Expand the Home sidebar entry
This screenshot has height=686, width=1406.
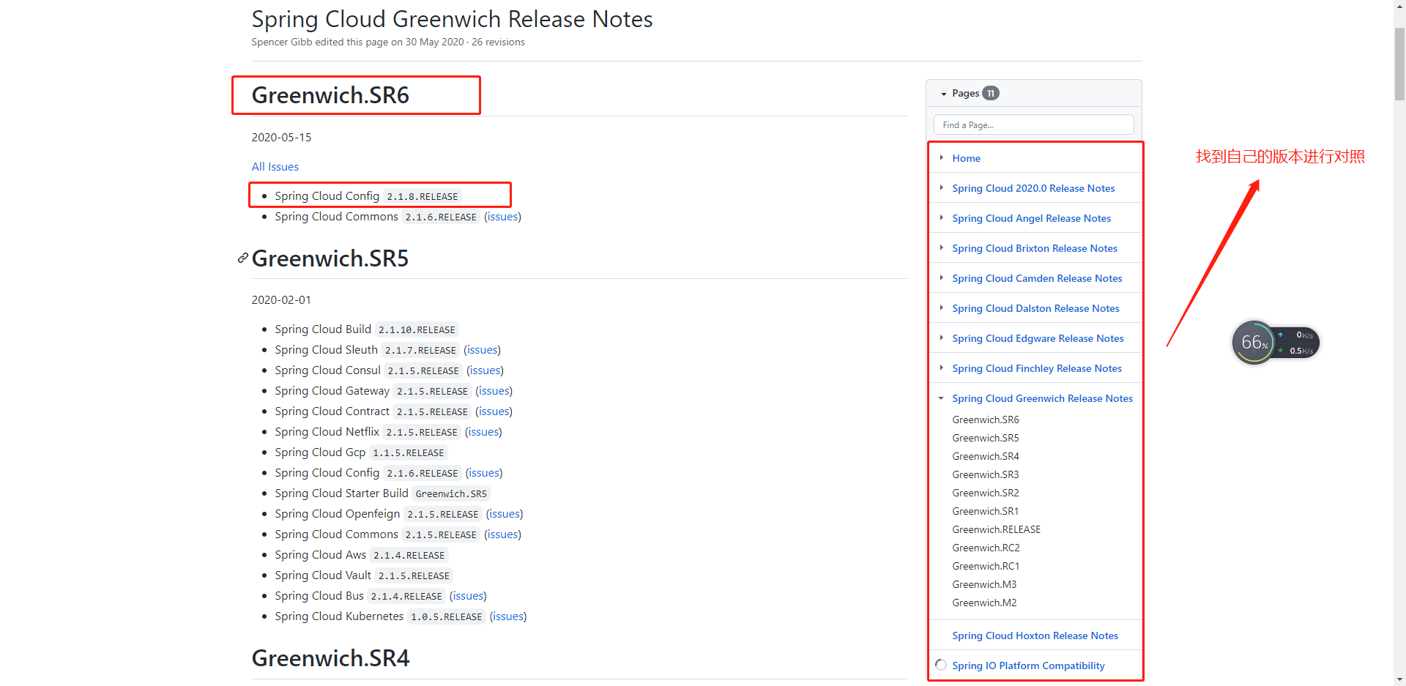pos(941,158)
